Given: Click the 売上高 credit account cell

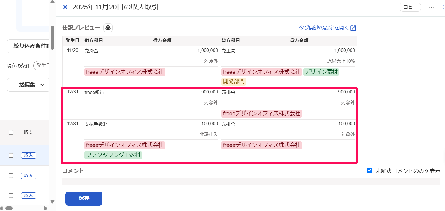Looking at the screenshot, I should click(228, 51).
